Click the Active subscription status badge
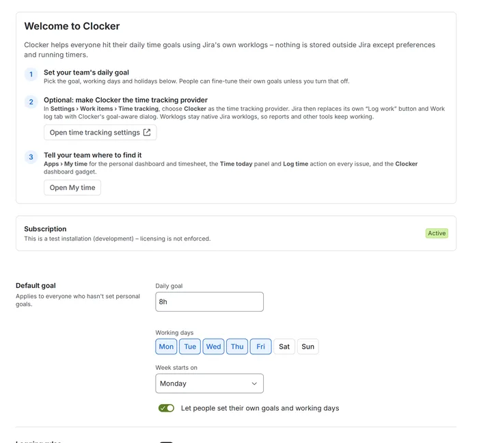Viewport: 492px width, 443px height. click(437, 233)
